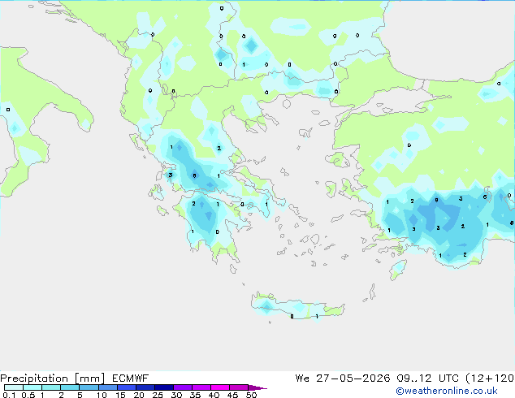The image size is (515, 398).
Task: Select the 0.1 mm legend color swatch
Action: tap(14, 387)
